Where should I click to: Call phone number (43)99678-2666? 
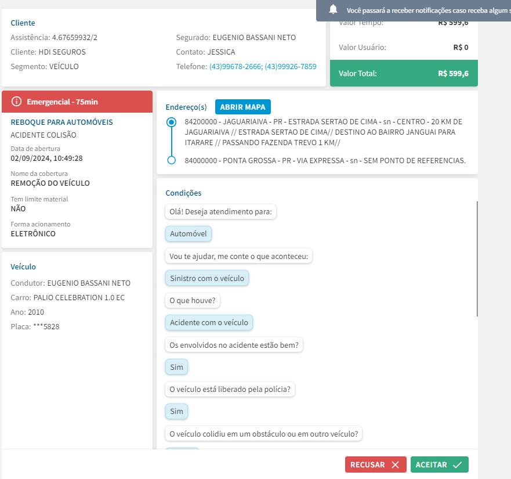pyautogui.click(x=235, y=67)
